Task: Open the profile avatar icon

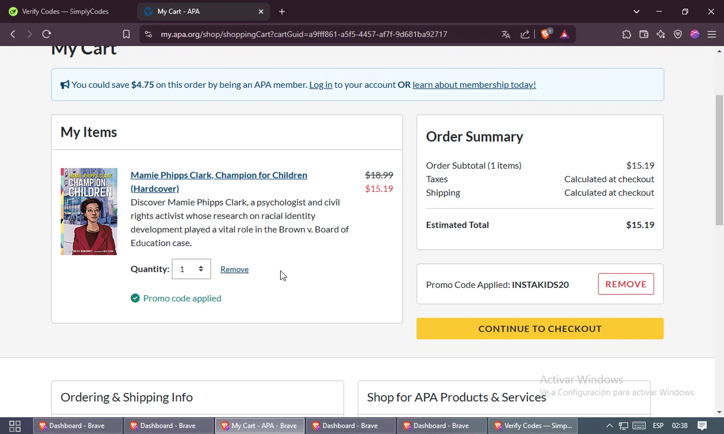Action: (x=695, y=34)
